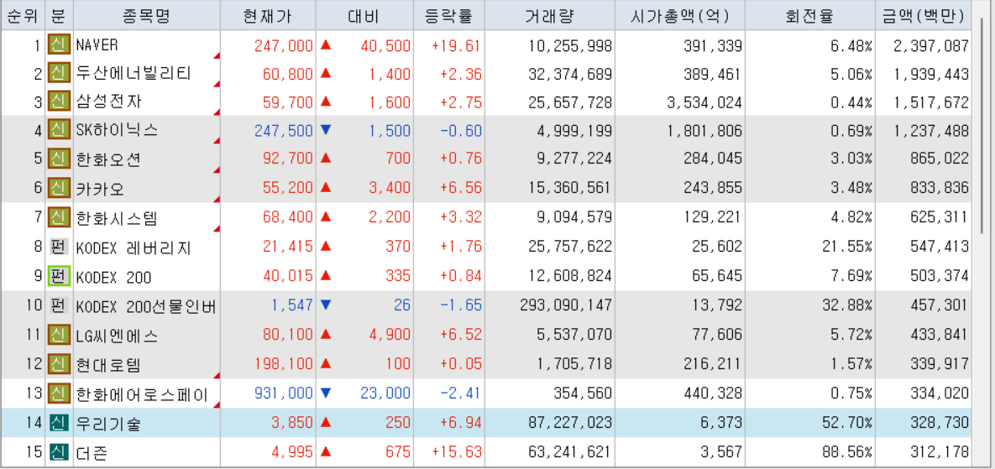Click the up arrow in the 우리기술 row
995x469 pixels.
326,422
